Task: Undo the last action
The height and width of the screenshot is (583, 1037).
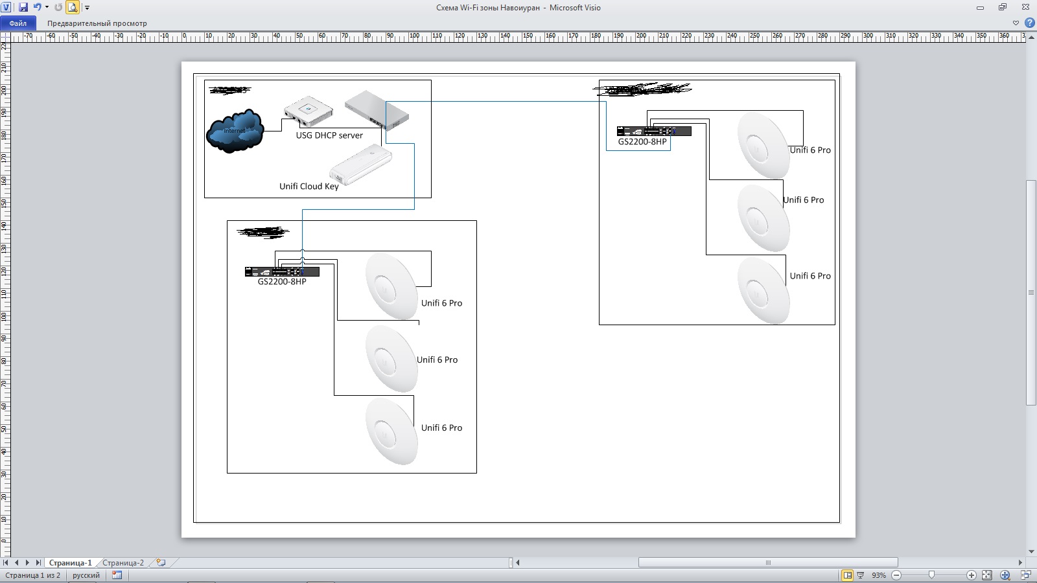Action: point(37,7)
